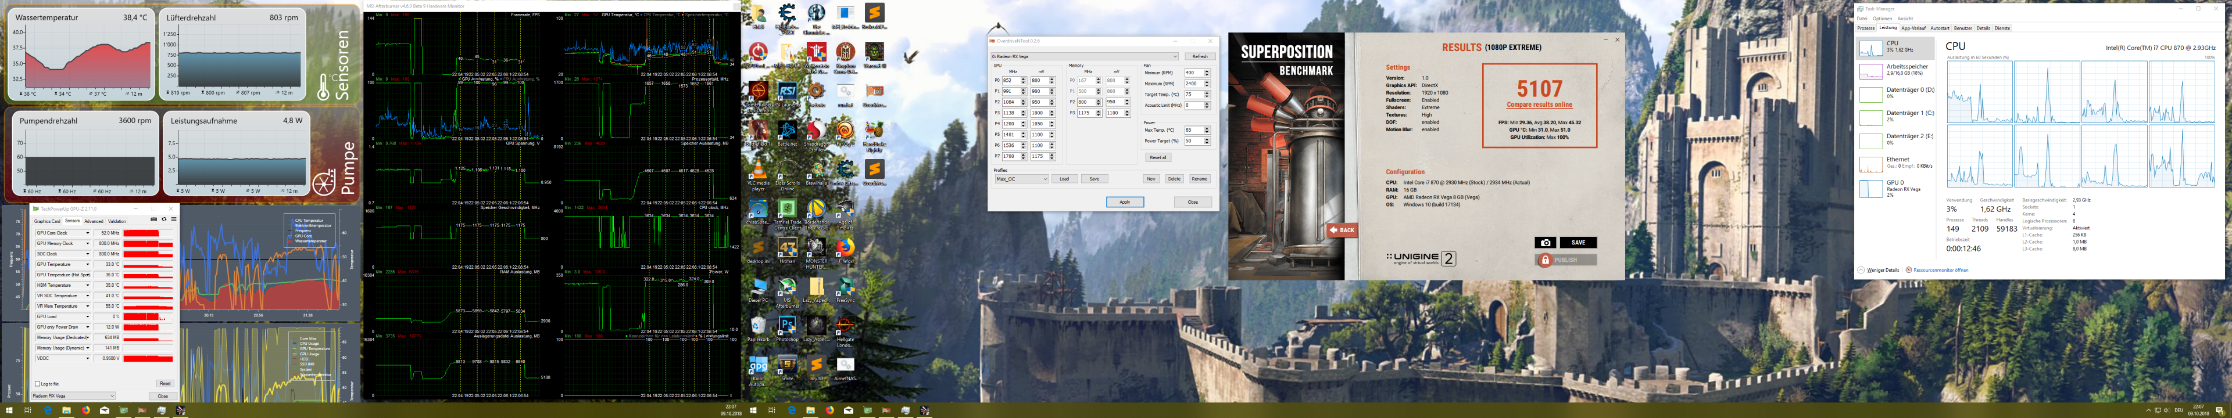Click the BACK button in Superposition

pyautogui.click(x=1342, y=230)
